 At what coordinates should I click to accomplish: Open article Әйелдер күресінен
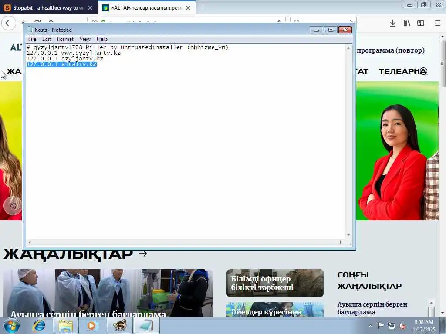275,309
